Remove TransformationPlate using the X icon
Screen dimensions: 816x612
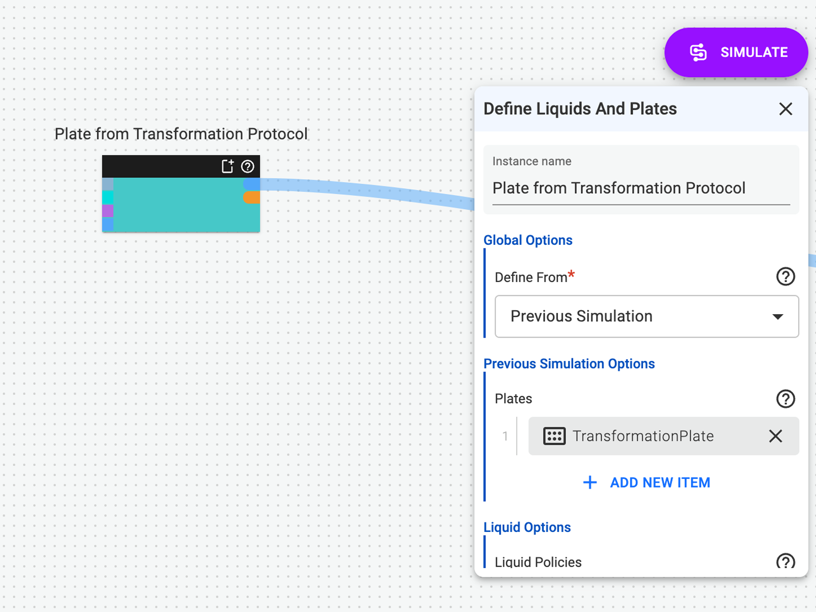coord(775,436)
